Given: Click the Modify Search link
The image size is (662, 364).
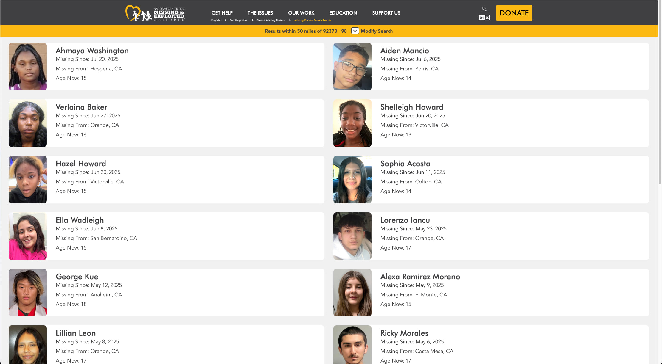Looking at the screenshot, I should (x=377, y=31).
